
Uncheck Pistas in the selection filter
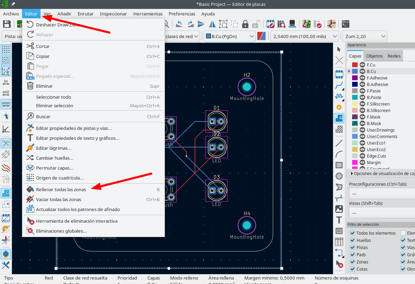352,247
